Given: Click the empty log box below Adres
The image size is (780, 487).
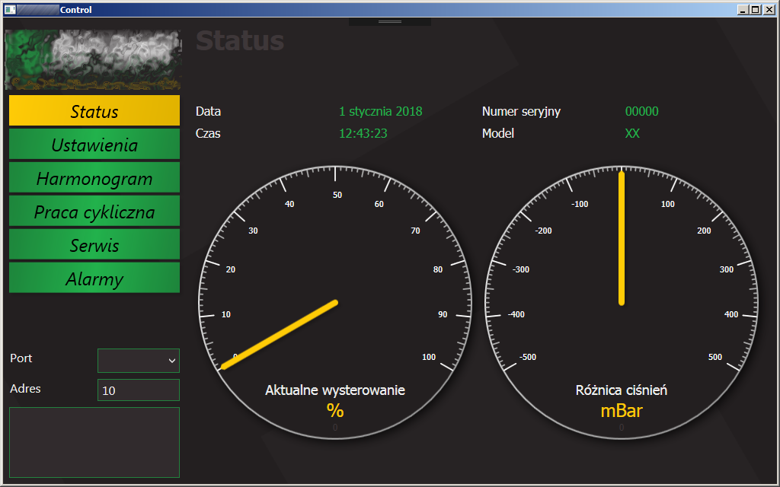Looking at the screenshot, I should pyautogui.click(x=94, y=442).
